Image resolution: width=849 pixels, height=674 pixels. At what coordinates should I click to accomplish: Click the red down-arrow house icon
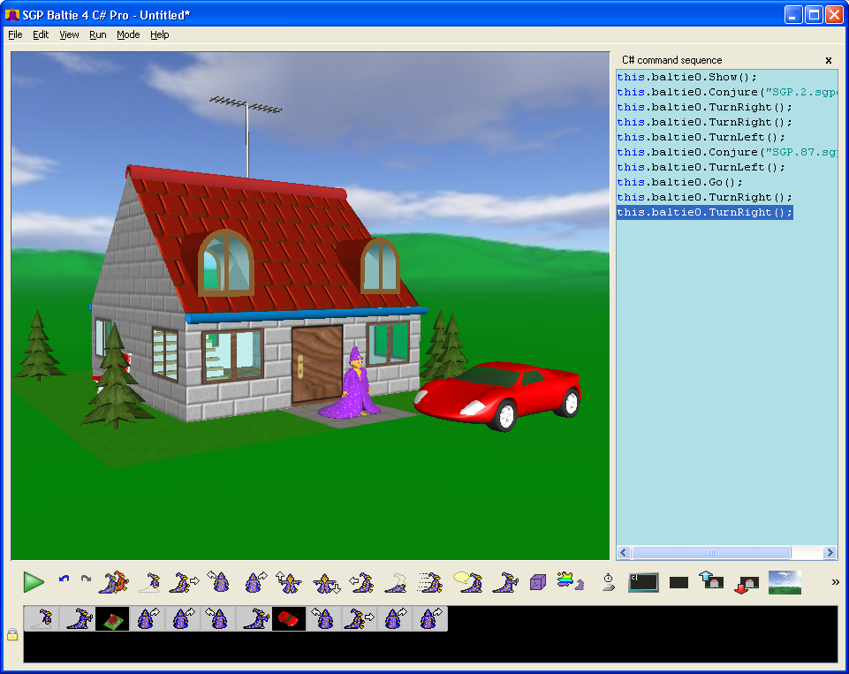tap(747, 582)
